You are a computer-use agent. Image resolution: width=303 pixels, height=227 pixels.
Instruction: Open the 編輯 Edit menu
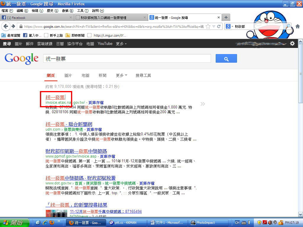click(22, 11)
